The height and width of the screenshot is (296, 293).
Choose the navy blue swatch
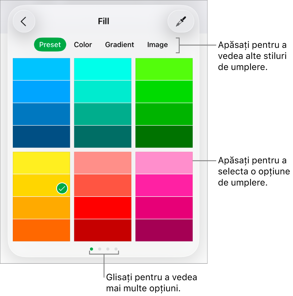pos(42,137)
